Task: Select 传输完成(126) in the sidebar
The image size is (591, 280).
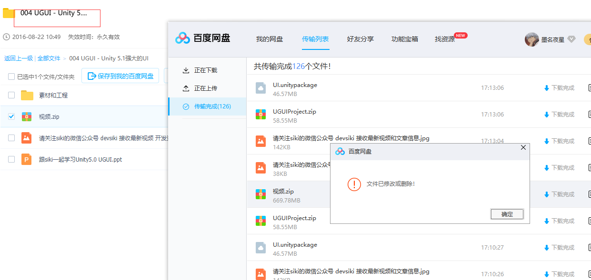Action: point(207,106)
